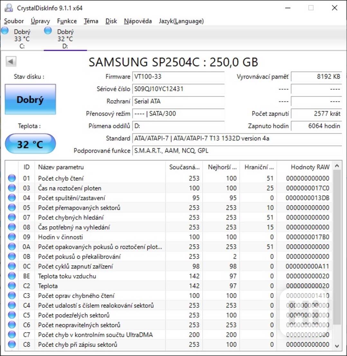Click the Hraniční column header
The height and width of the screenshot is (356, 347).
[x=258, y=167]
